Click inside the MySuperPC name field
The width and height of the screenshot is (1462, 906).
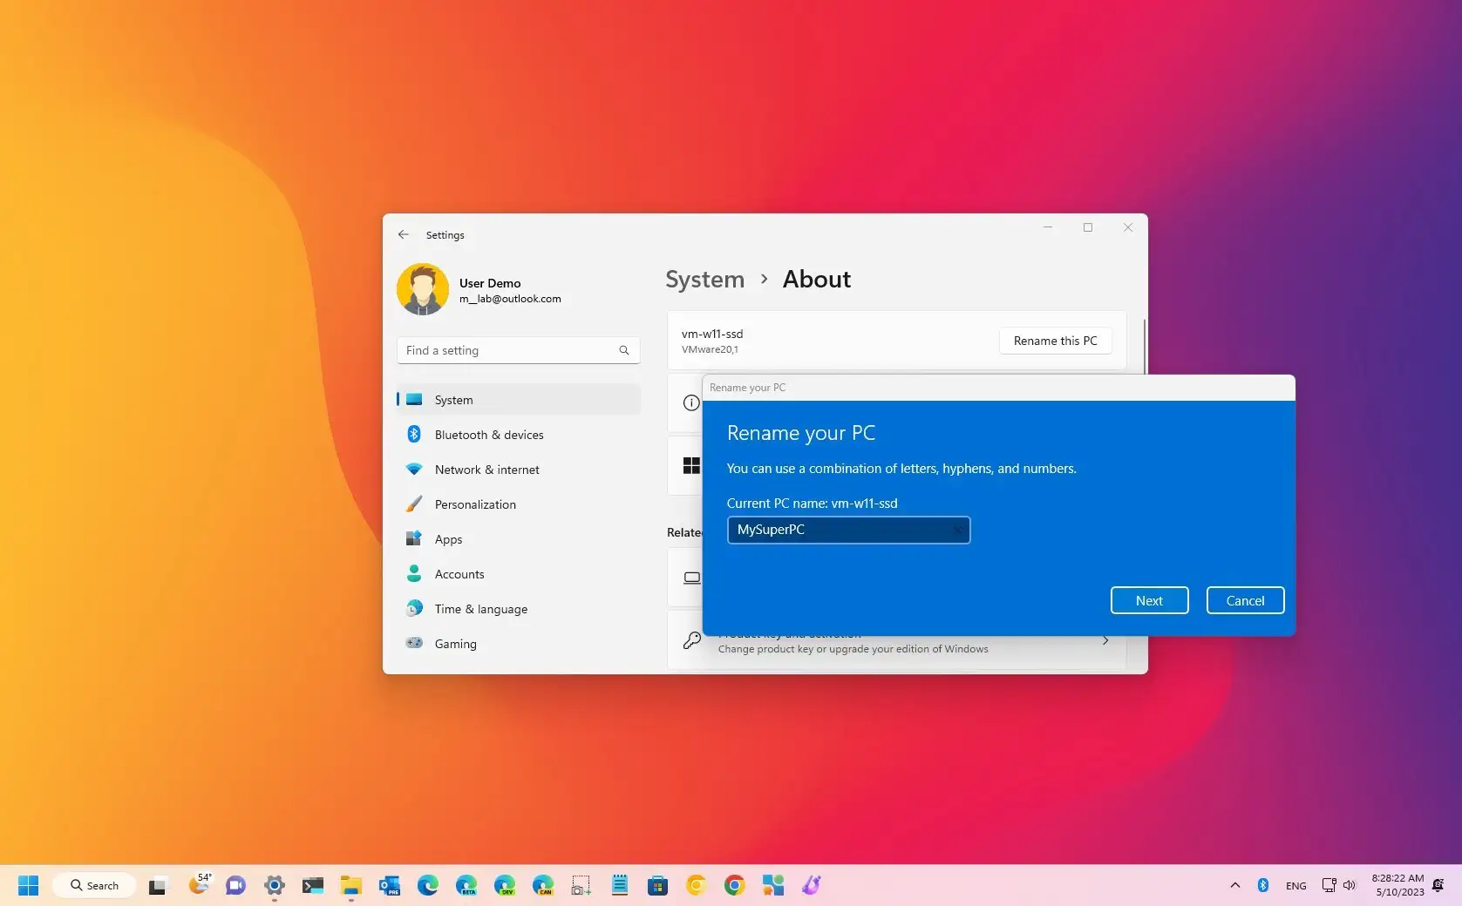(x=837, y=530)
